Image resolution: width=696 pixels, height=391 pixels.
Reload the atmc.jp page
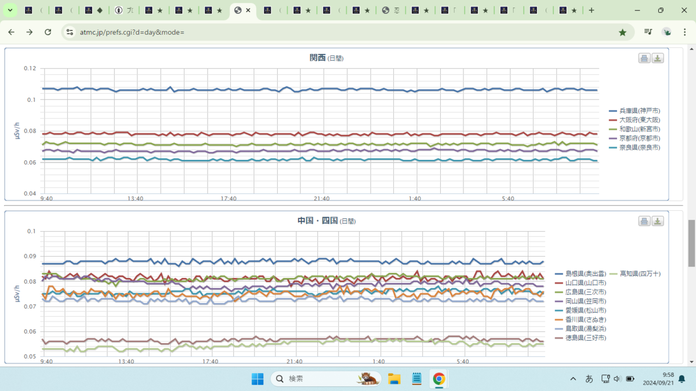tap(48, 32)
